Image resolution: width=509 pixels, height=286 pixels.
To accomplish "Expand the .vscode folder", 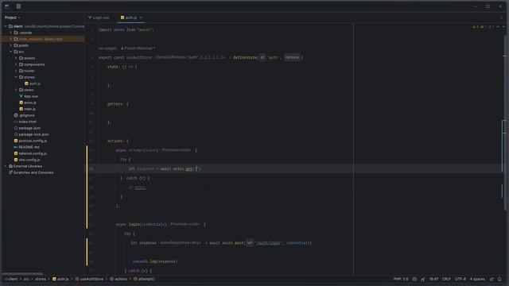I will [10, 33].
